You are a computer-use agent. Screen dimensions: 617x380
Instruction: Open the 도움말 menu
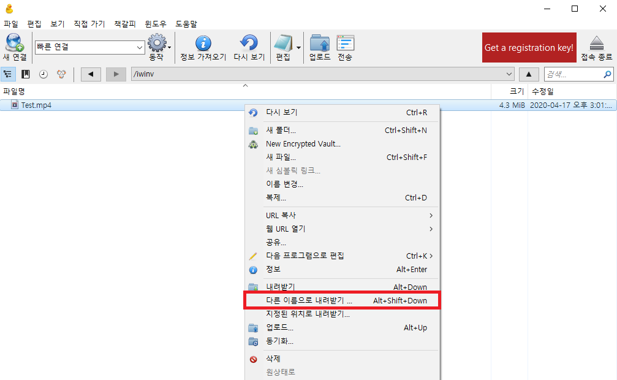[x=186, y=24]
